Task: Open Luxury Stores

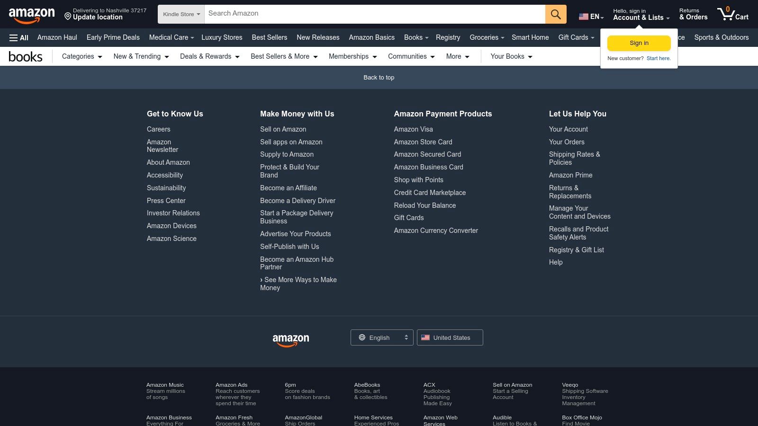Action: tap(222, 37)
